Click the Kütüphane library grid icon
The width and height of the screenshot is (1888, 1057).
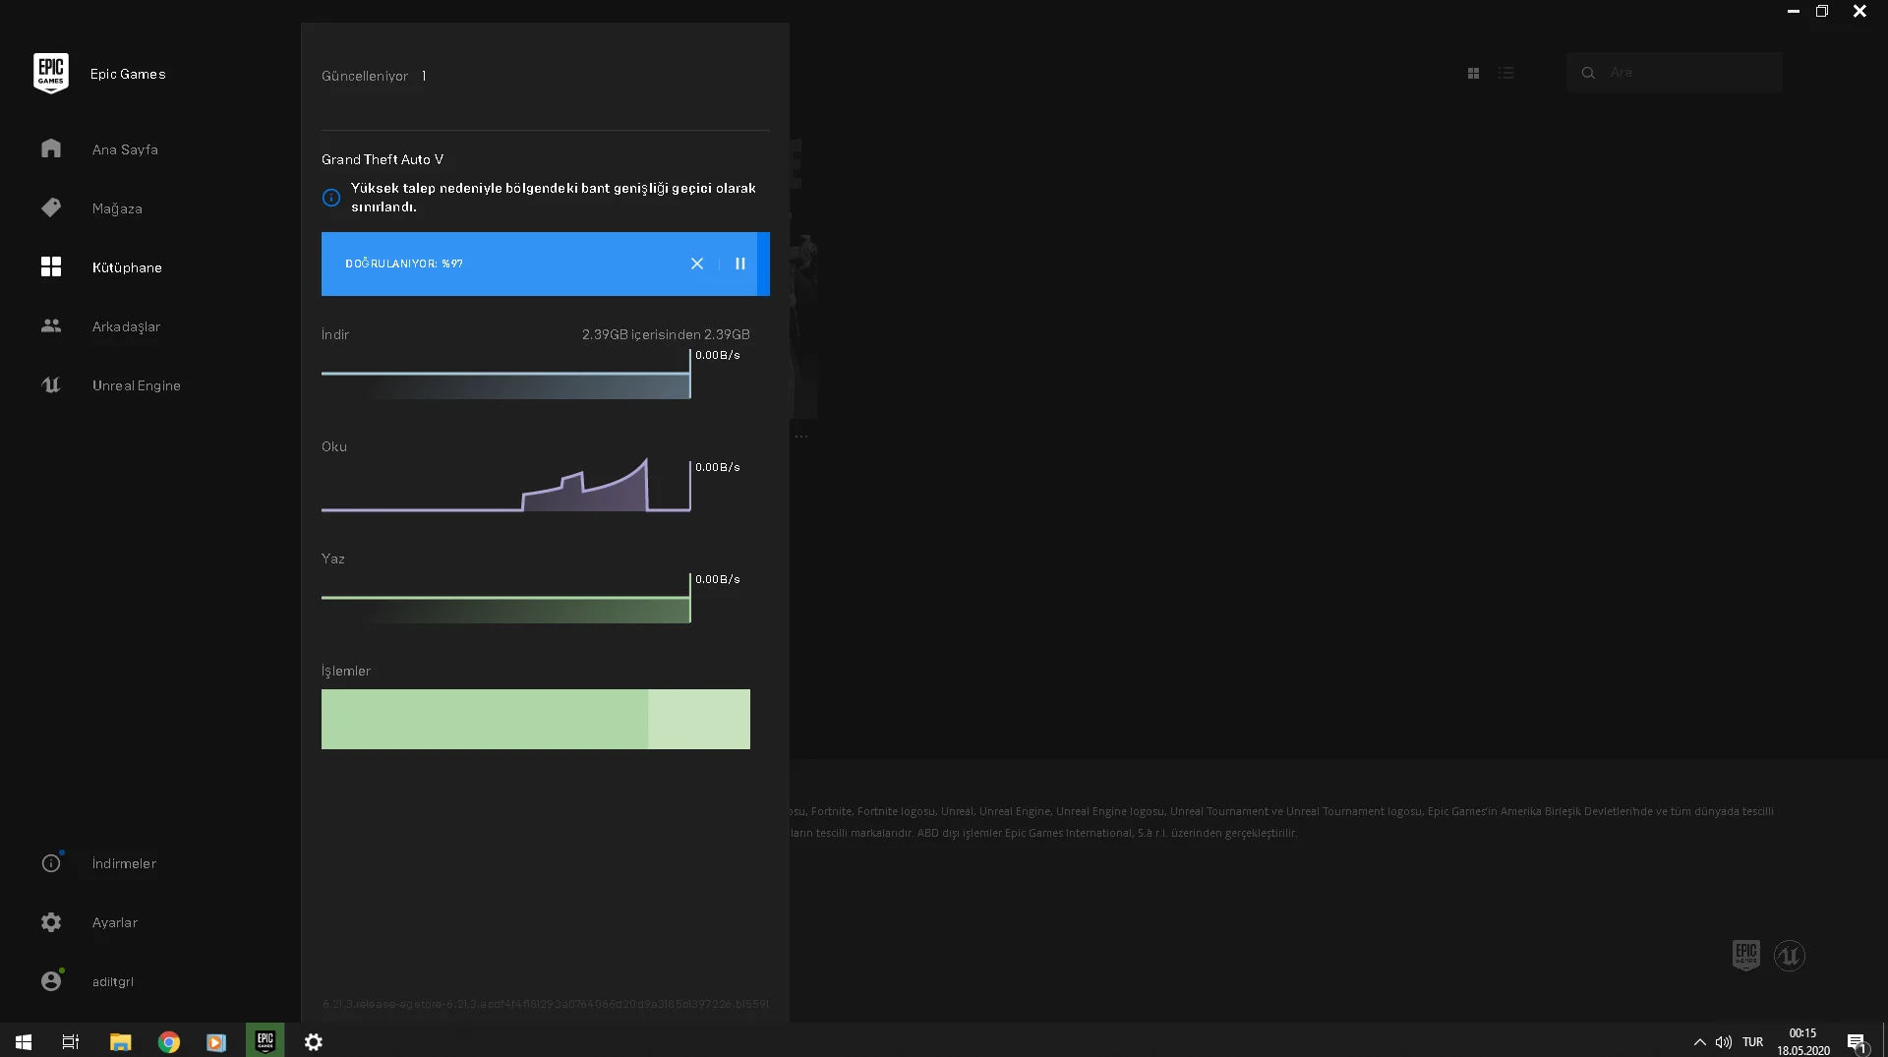[x=51, y=266]
